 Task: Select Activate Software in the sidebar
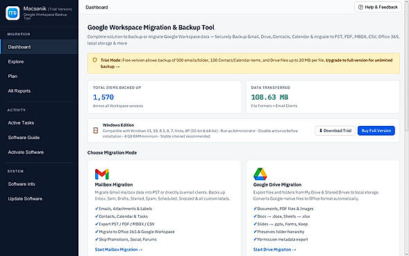(x=39, y=152)
